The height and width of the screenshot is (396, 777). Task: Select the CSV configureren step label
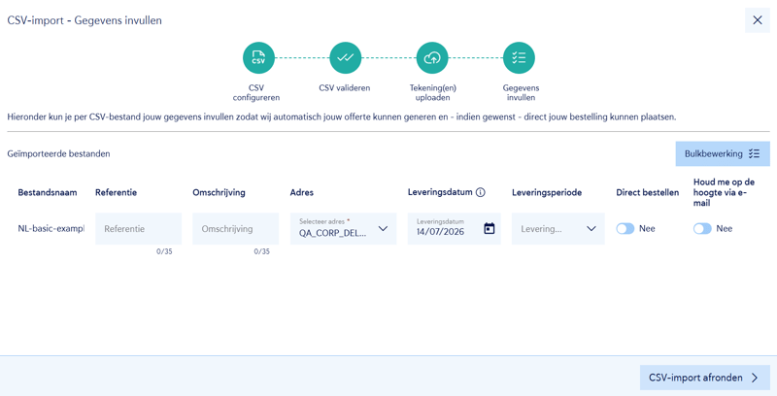point(256,92)
